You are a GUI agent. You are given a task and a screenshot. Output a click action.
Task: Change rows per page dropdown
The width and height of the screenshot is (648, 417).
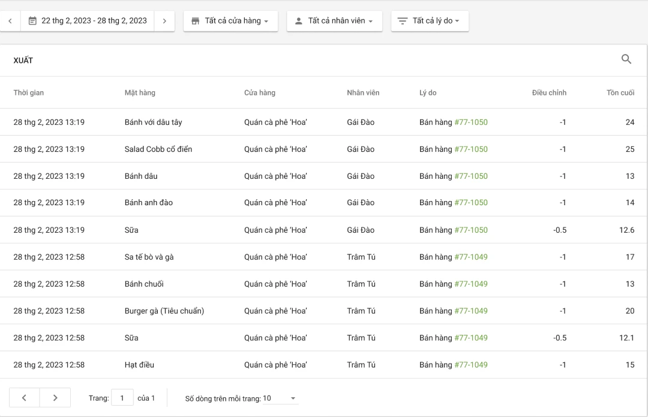[x=280, y=398]
